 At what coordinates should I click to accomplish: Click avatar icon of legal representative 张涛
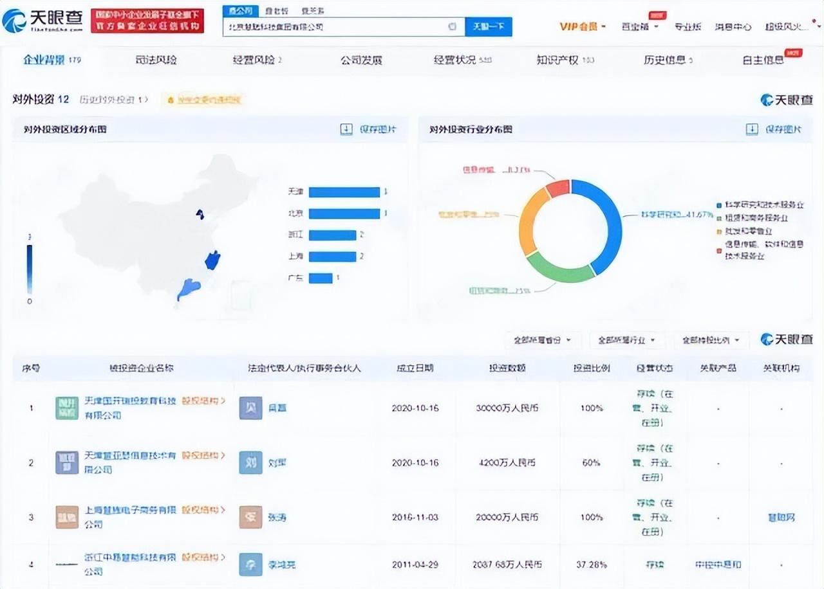[x=250, y=517]
